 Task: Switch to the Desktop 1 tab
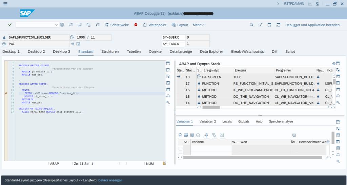coord(11,51)
